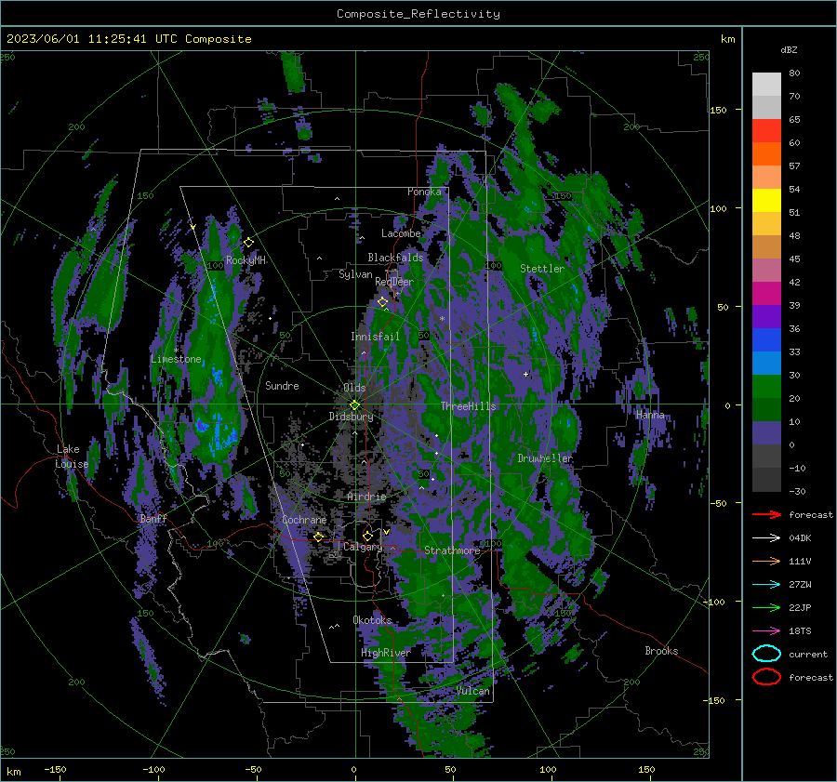
Task: Click the green 22JP arrow in legend
Action: pyautogui.click(x=766, y=607)
